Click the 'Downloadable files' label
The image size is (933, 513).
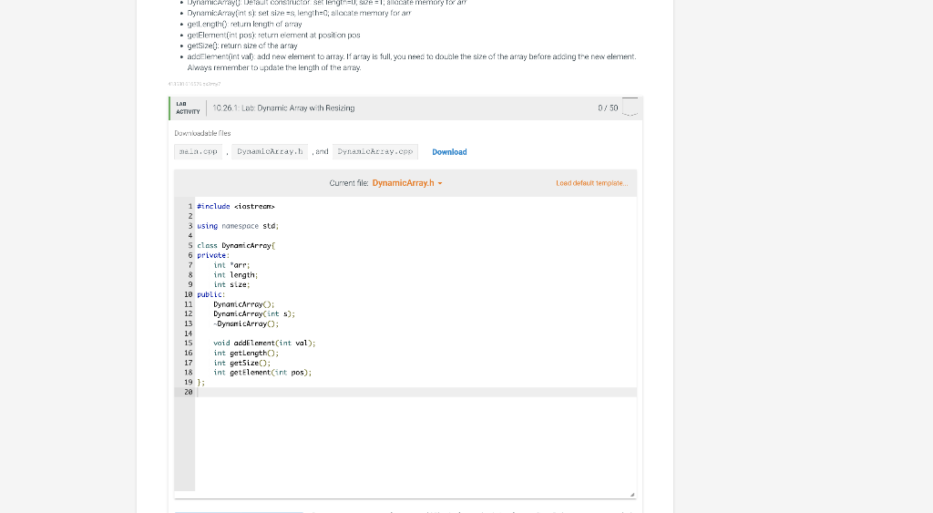coord(202,133)
